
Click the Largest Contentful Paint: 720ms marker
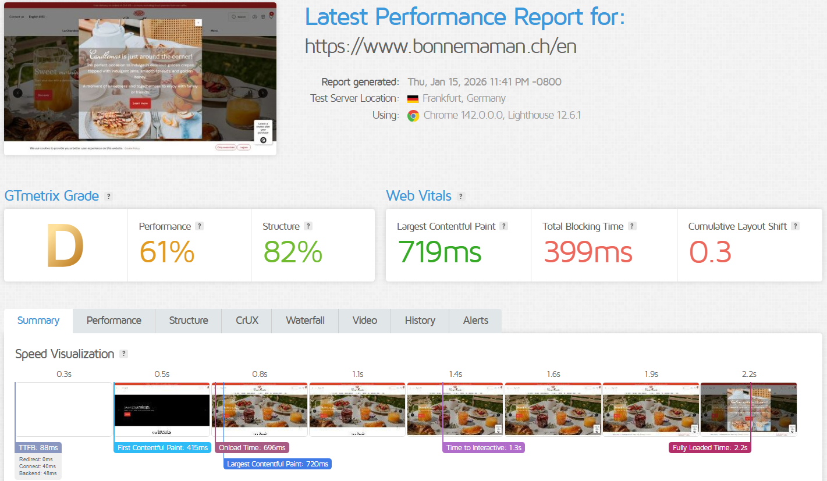pyautogui.click(x=278, y=464)
